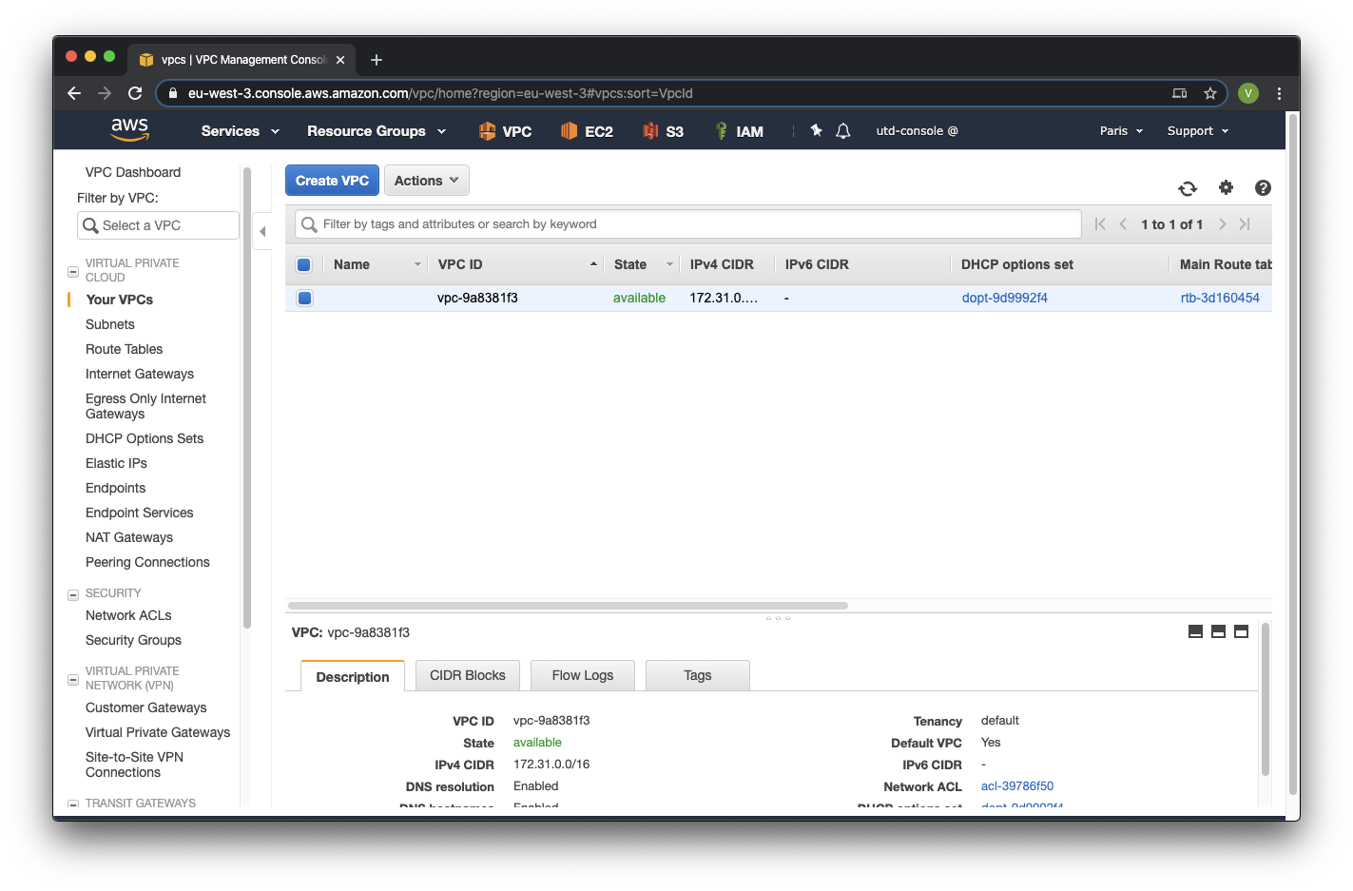The height and width of the screenshot is (891, 1353).
Task: Open the Services dropdown
Action: (241, 131)
